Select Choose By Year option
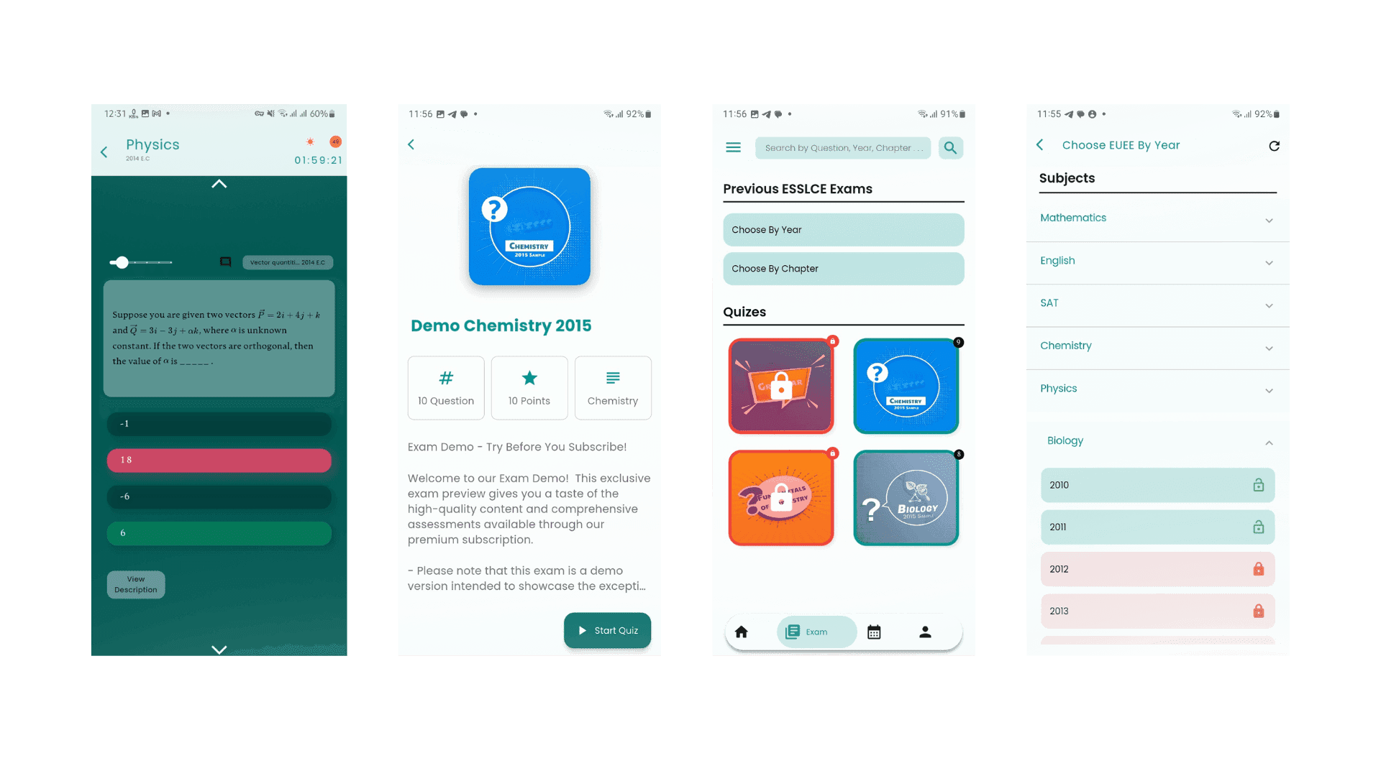Viewport: 1381px width, 776px height. (842, 229)
